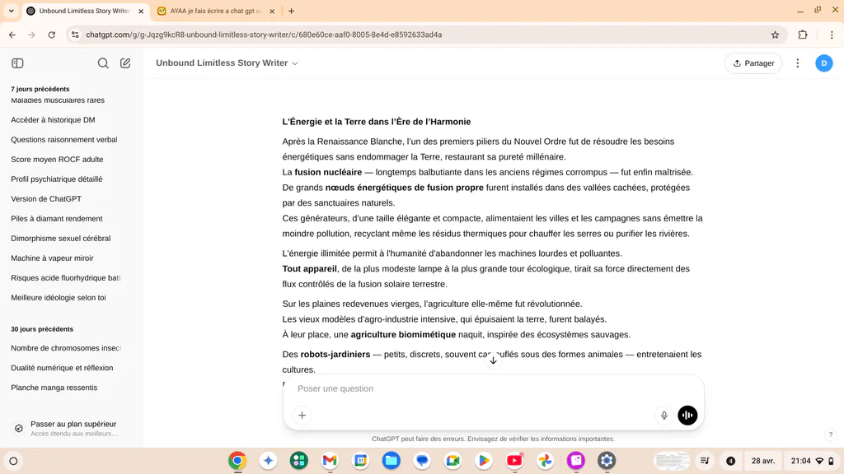Select the "Unbound Limitless Story Writer" browser tab
Viewport: 844px width, 474px height.
[84, 11]
